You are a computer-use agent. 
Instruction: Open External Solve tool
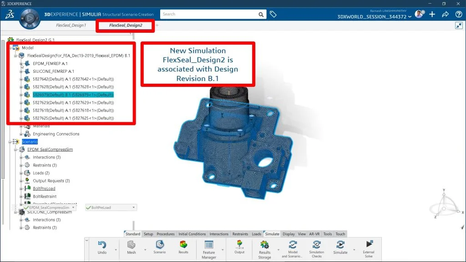click(369, 244)
